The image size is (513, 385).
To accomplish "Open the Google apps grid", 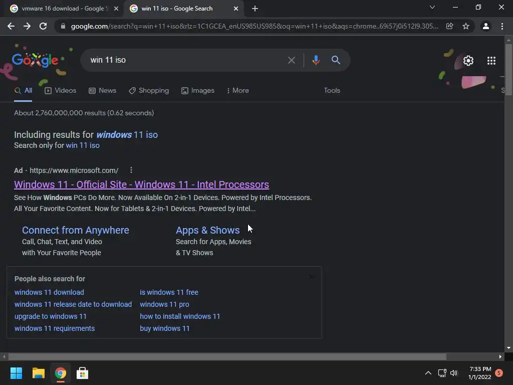I will 491,61.
